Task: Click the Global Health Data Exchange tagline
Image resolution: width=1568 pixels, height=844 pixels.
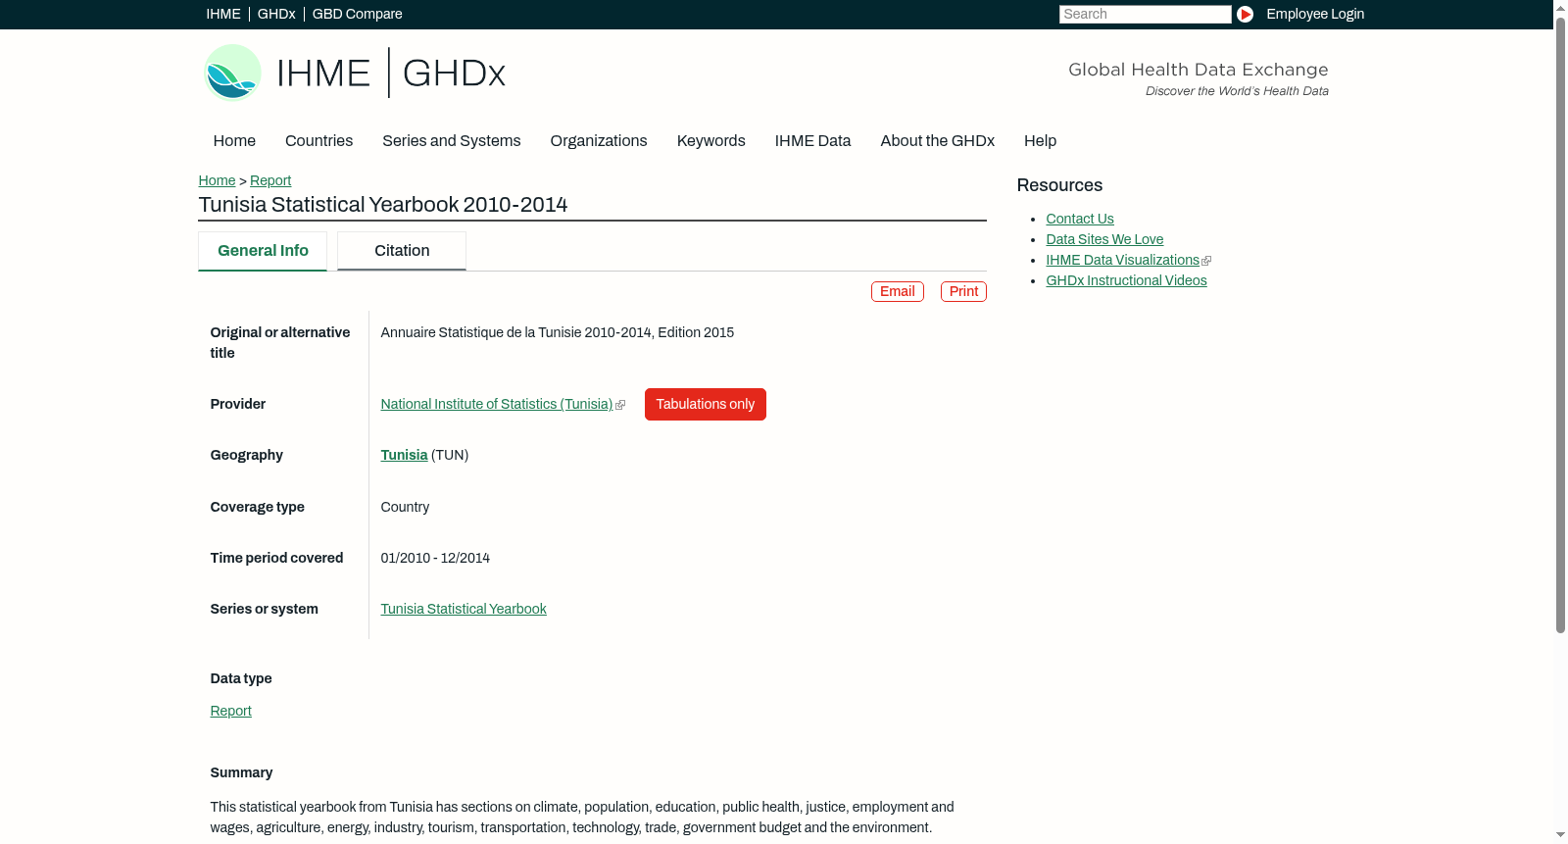Action: [1198, 70]
